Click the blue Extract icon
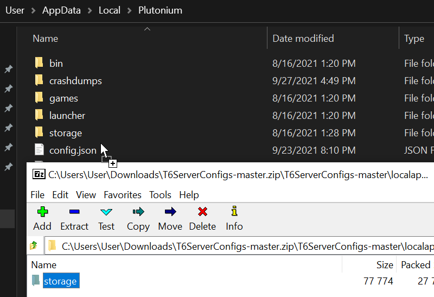The image size is (434, 297). 74,212
